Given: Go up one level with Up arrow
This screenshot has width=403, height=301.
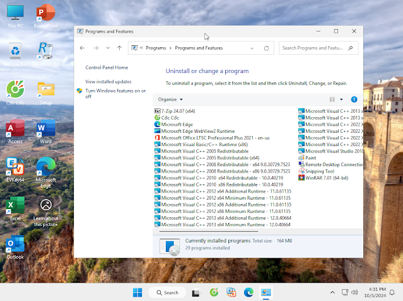Looking at the screenshot, I should [119, 48].
